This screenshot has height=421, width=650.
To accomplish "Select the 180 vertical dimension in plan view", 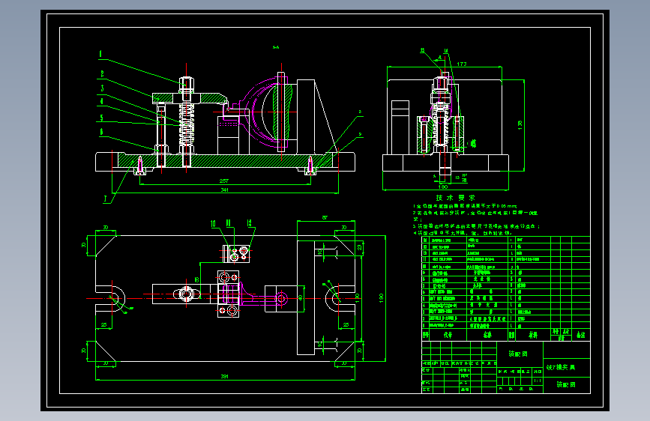I will [x=381, y=298].
